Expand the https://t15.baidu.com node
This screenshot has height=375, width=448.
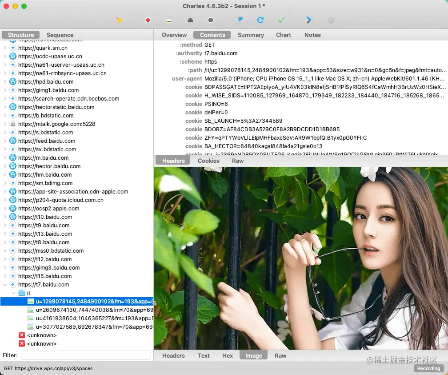(5, 276)
